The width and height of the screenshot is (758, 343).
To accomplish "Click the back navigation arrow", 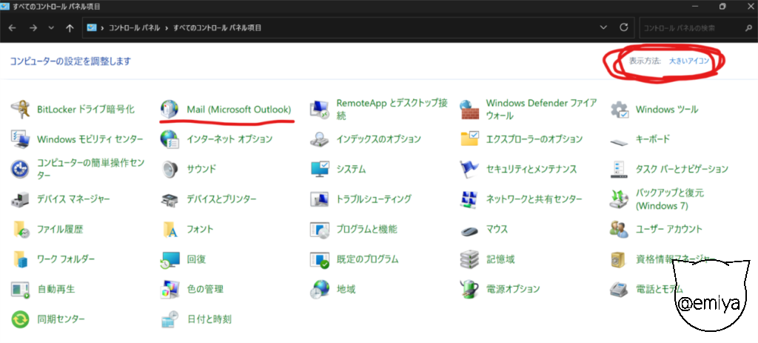I will (13, 27).
